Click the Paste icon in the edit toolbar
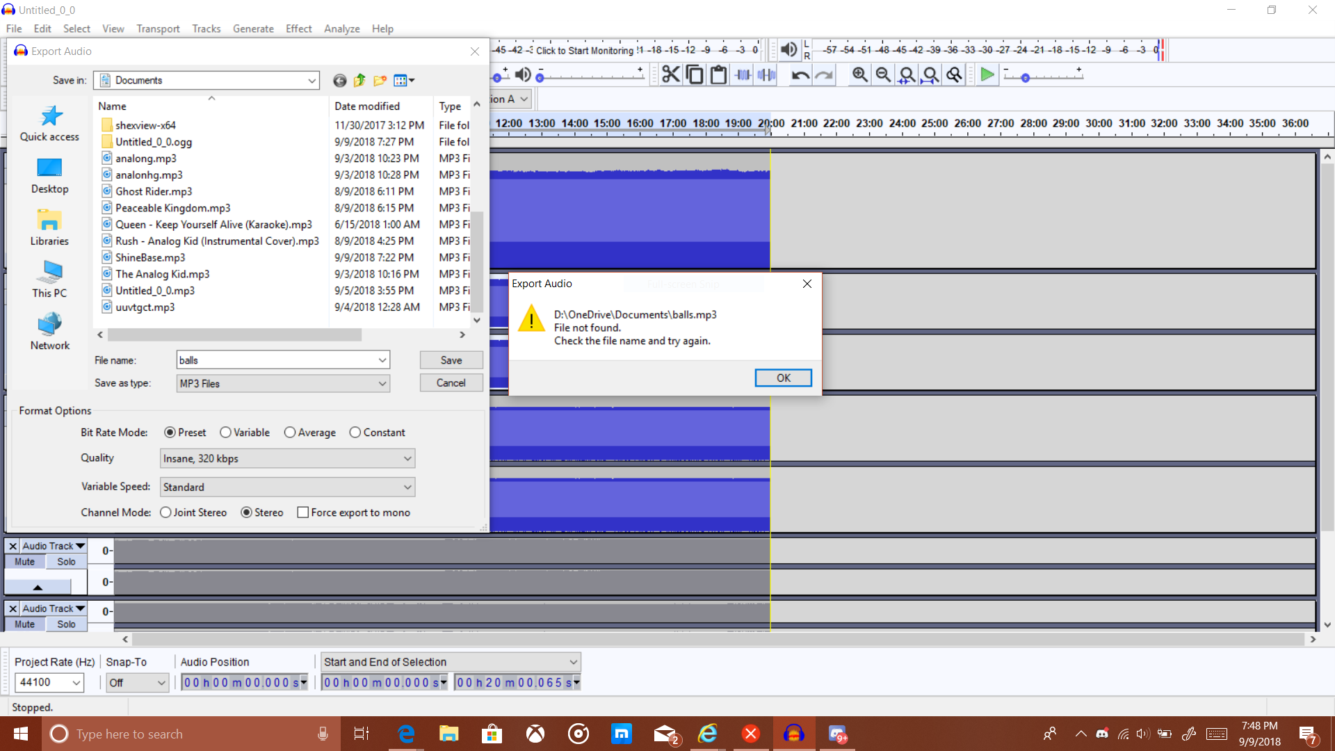 [x=718, y=74]
